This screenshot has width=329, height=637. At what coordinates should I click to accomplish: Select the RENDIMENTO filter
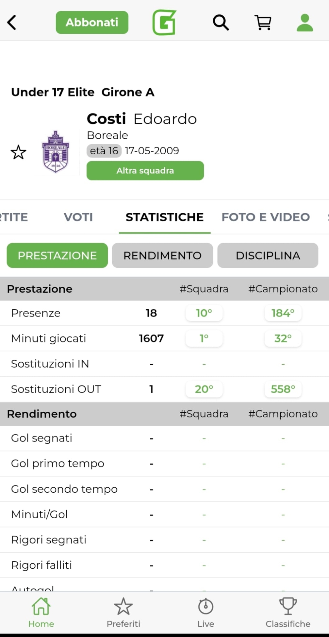[162, 255]
